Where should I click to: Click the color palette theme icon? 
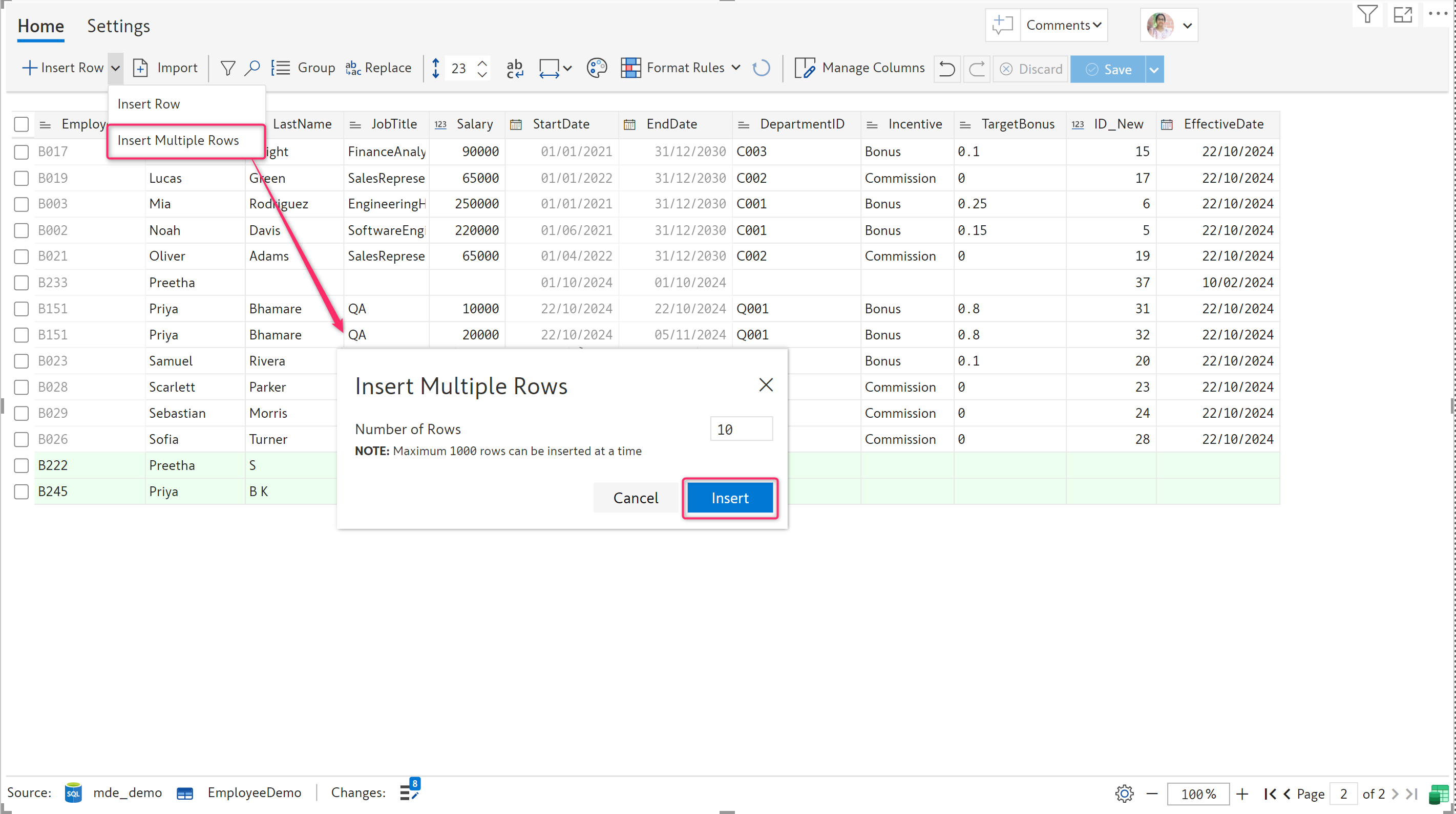pos(596,69)
